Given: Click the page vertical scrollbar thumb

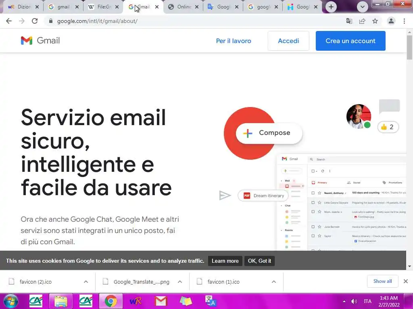Looking at the screenshot, I should pos(409,47).
